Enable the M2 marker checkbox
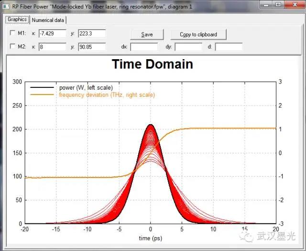 [12, 46]
